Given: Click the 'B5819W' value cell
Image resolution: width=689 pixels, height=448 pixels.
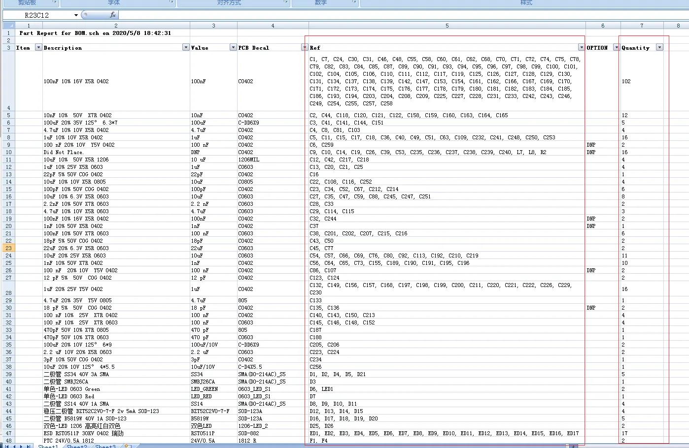Looking at the screenshot, I should (213, 418).
